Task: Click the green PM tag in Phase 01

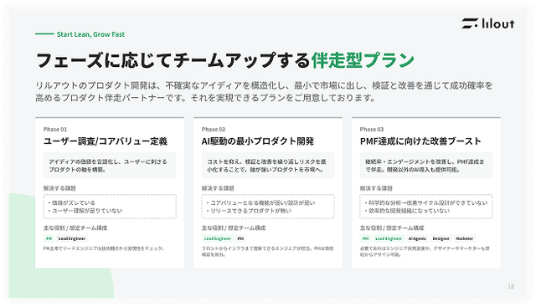Action: click(x=49, y=238)
